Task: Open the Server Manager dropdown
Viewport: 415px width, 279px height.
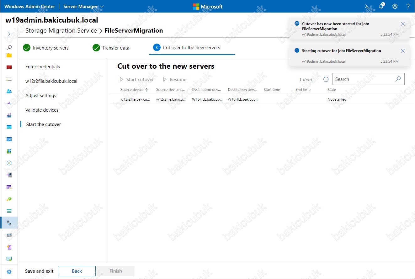Action: pos(83,6)
